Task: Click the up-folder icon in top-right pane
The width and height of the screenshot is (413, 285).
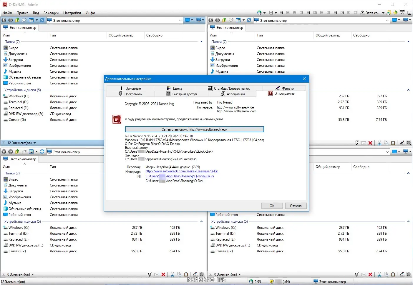Action: click(224, 20)
